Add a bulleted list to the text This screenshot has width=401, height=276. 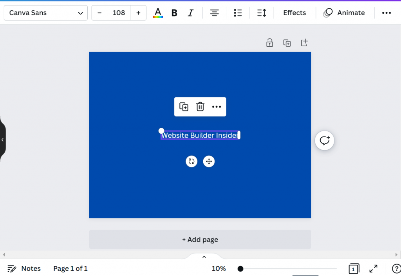point(238,13)
